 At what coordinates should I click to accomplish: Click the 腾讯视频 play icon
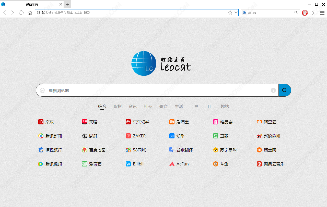[41, 164]
